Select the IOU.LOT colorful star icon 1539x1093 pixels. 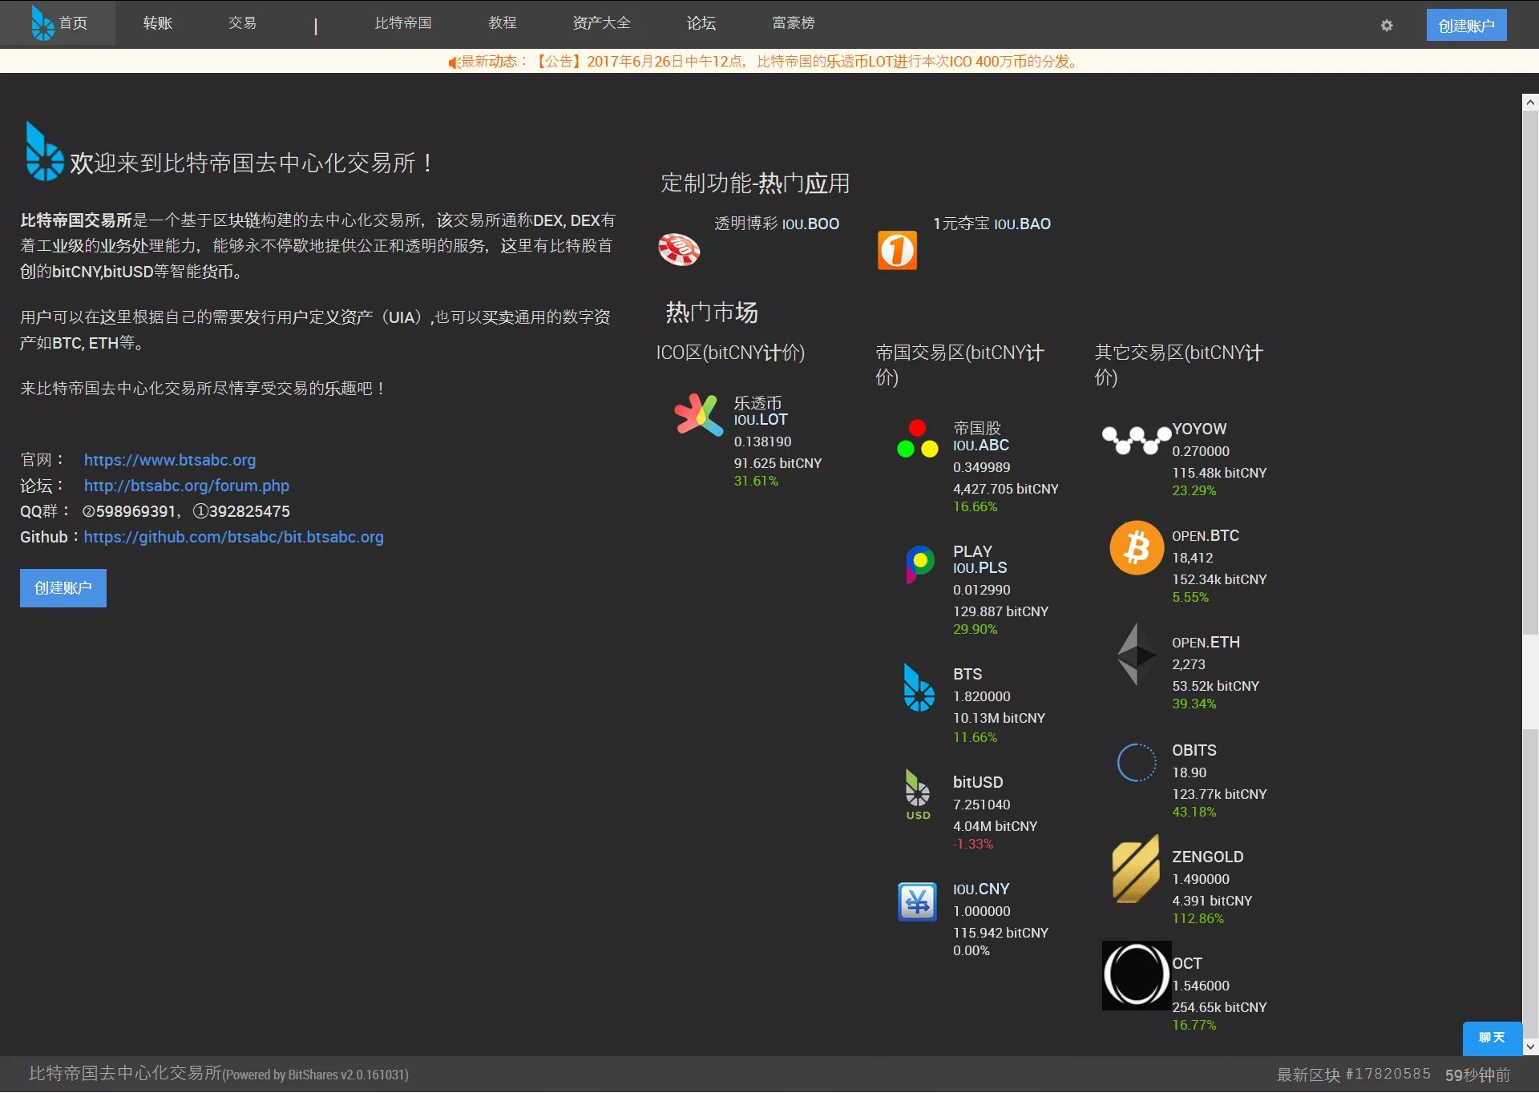click(699, 415)
